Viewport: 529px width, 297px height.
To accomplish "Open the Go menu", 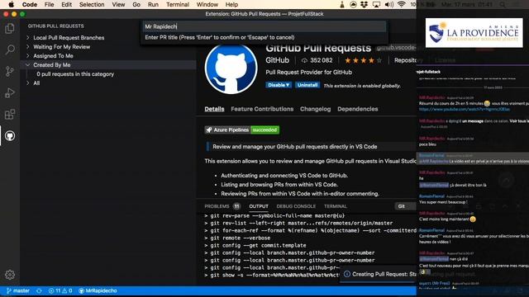I will click(x=136, y=4).
